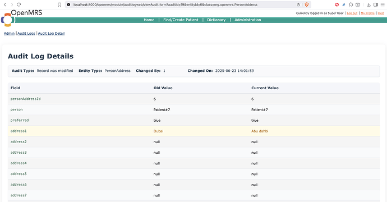Click the Field column header
The image size is (387, 202).
pos(15,88)
